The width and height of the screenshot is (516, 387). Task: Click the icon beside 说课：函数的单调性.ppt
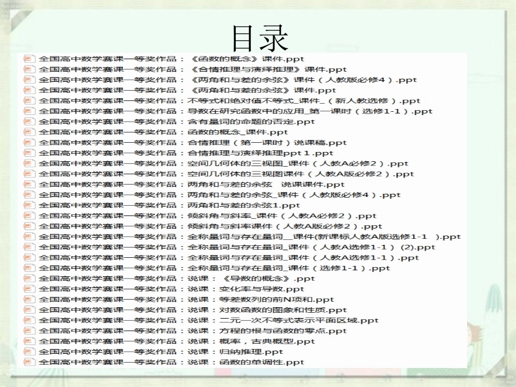click(29, 363)
